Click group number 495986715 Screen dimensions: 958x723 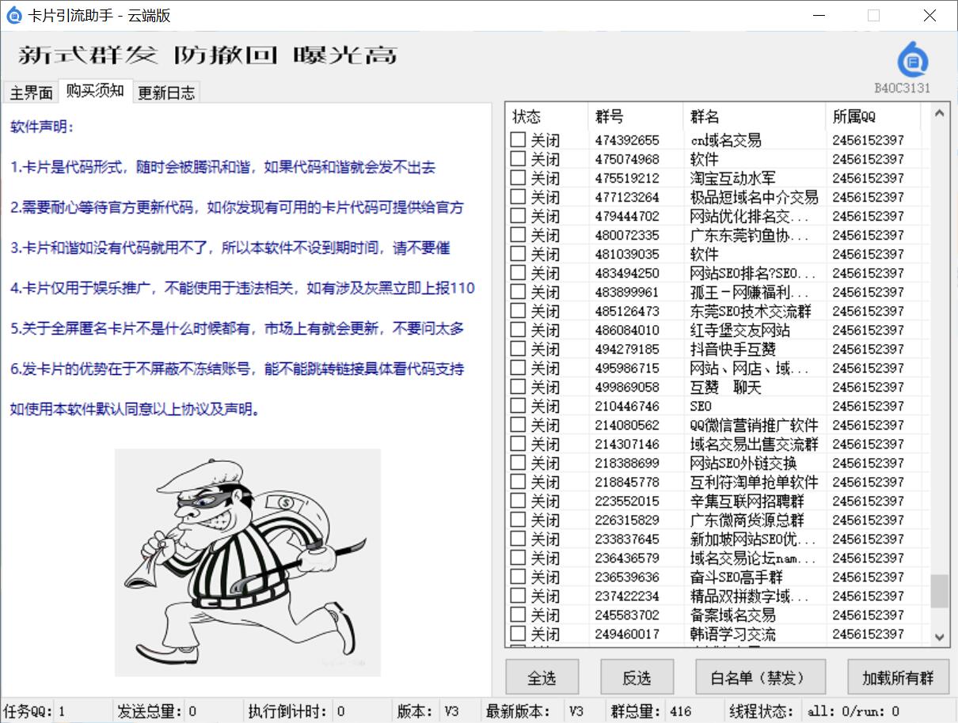(627, 368)
